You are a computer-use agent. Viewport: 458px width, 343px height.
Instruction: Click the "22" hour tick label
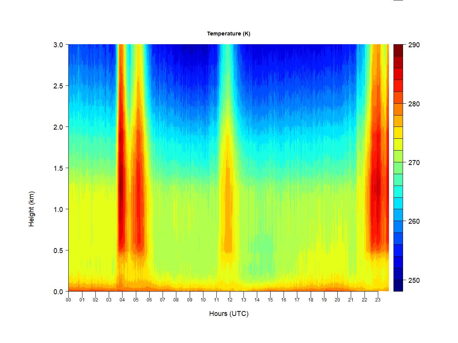pyautogui.click(x=364, y=300)
